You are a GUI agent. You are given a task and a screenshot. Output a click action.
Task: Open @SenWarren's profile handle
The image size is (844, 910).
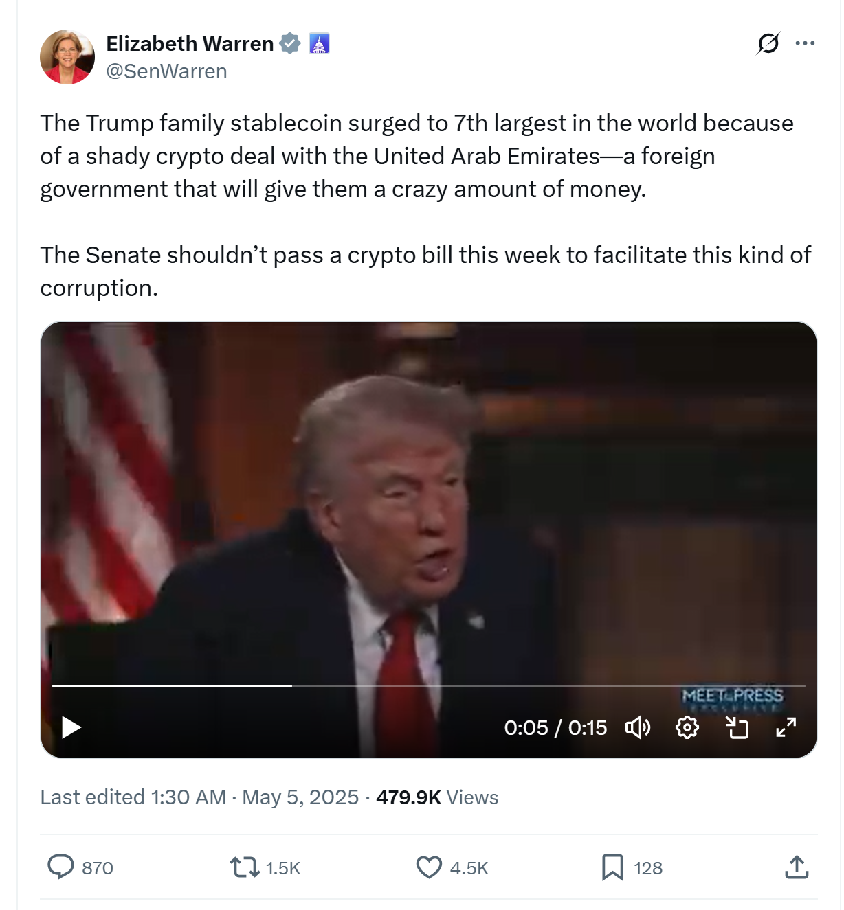coord(167,70)
